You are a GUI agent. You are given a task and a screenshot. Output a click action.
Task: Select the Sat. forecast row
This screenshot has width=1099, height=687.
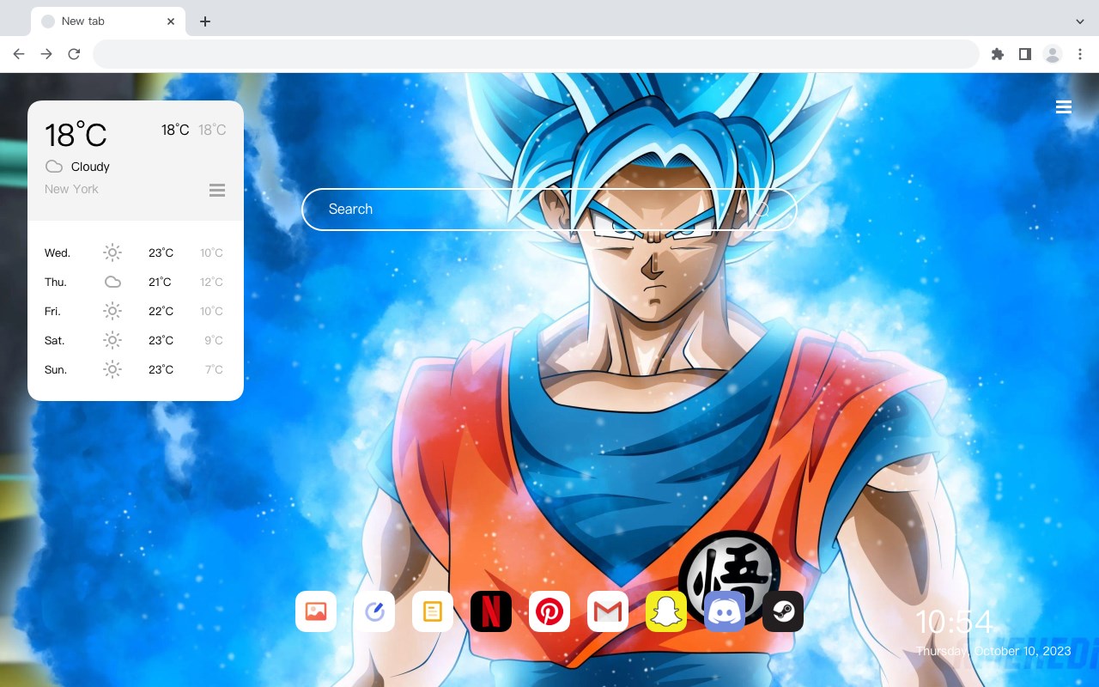[x=136, y=340]
